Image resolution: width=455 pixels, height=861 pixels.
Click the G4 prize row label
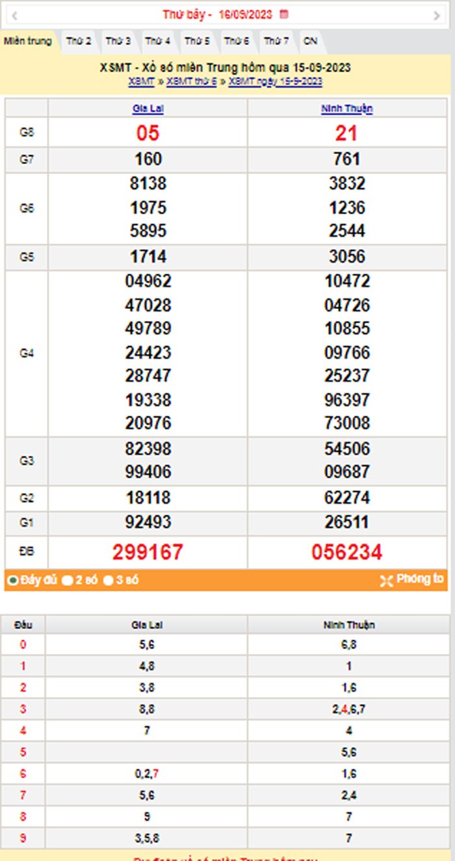coord(27,353)
